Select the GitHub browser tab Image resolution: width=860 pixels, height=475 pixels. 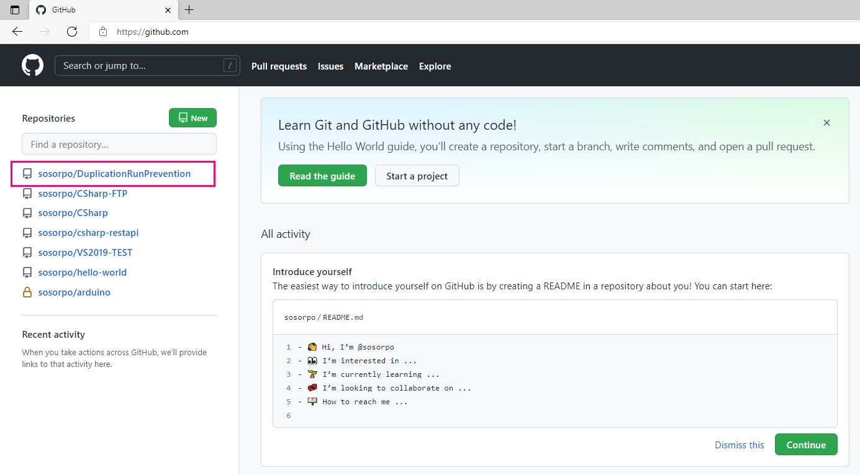coord(104,10)
